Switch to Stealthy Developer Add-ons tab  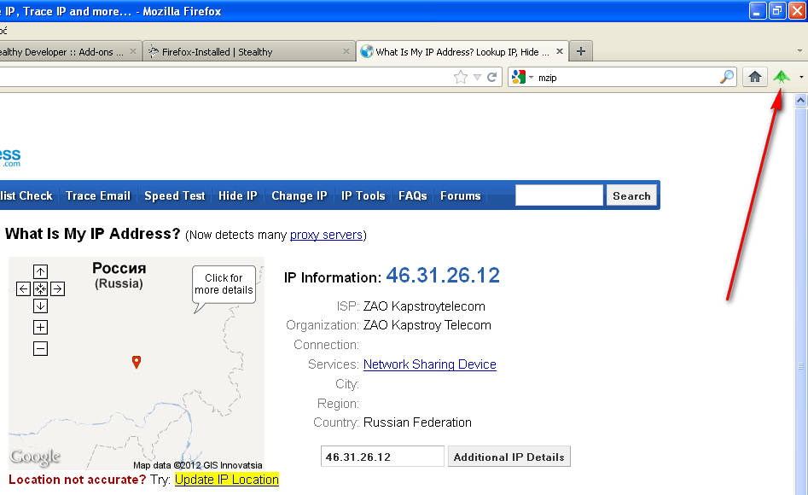[x=71, y=51]
